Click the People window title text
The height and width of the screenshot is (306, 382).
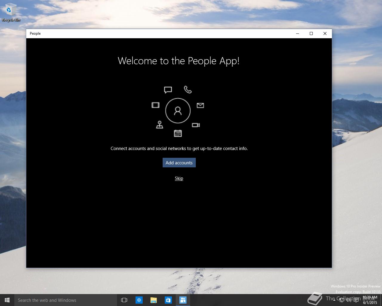coord(35,33)
